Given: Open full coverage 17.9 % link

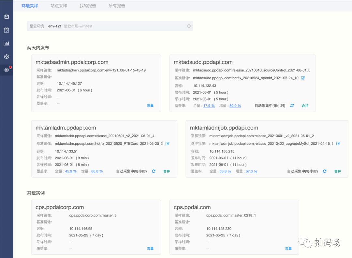Looking at the screenshot, I should point(209,106).
